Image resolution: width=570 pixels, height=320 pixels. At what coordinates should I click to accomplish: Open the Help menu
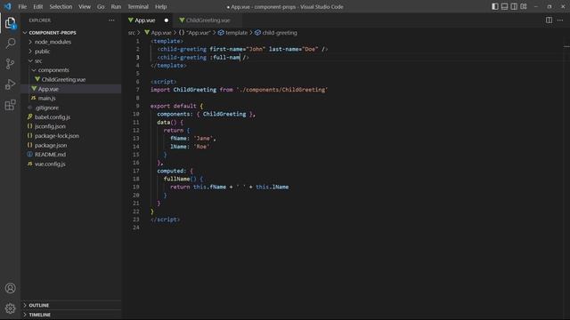pyautogui.click(x=160, y=6)
